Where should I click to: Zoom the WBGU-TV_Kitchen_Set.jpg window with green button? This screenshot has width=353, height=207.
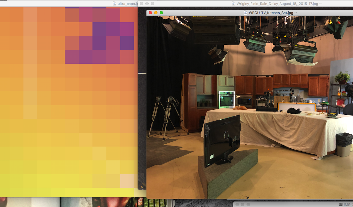pos(161,13)
